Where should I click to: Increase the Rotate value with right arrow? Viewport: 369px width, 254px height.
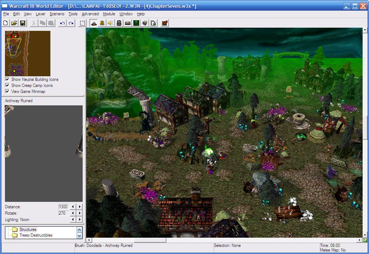(x=80, y=213)
